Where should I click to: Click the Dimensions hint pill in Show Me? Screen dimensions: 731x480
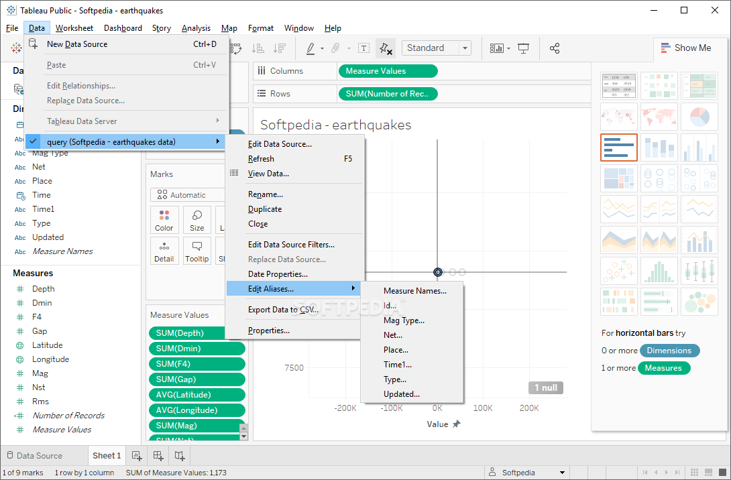pyautogui.click(x=669, y=351)
